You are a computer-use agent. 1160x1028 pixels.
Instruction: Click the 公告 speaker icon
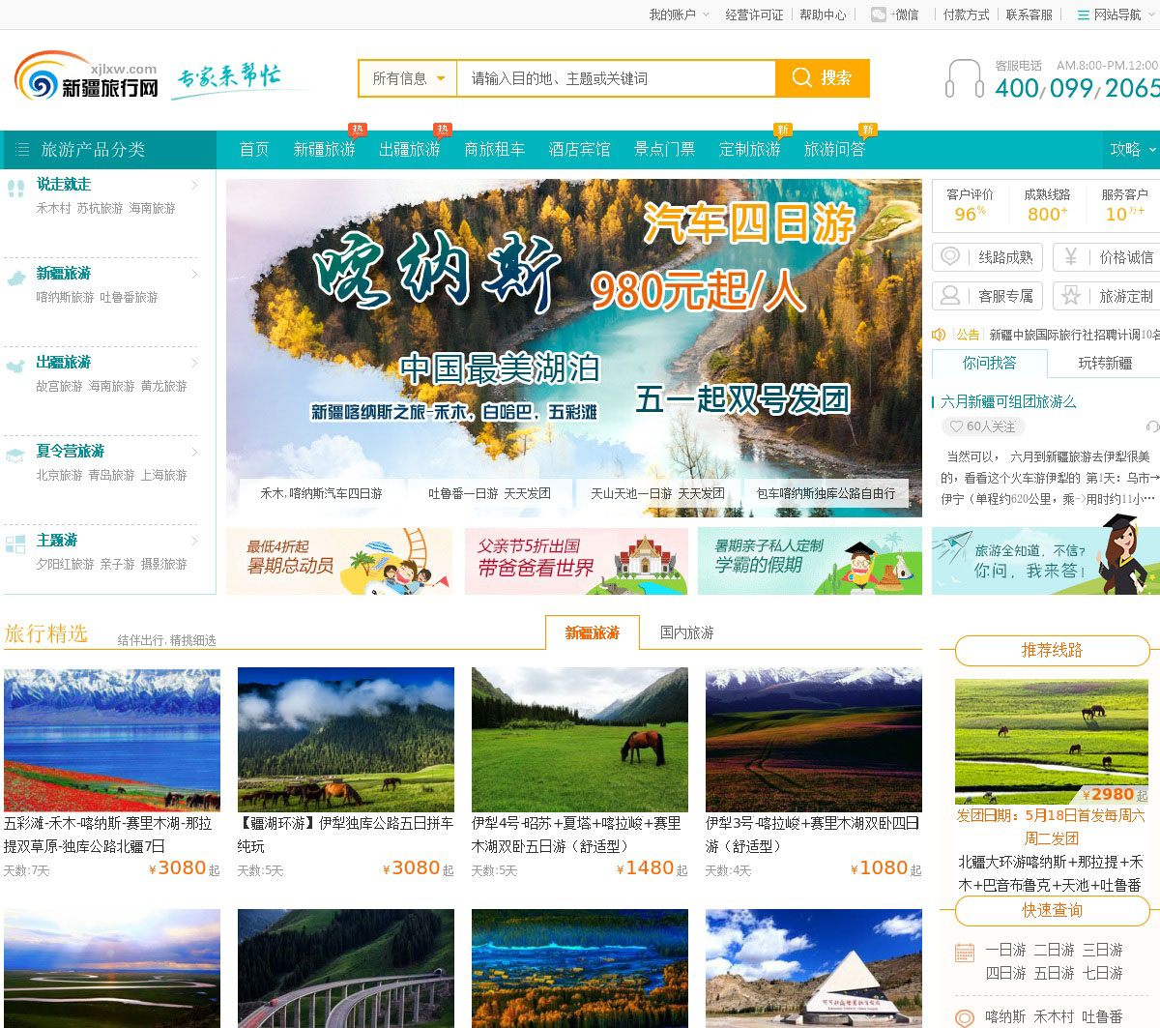tap(938, 335)
